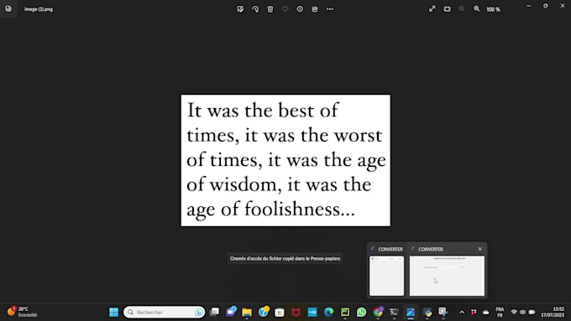Open the Get Help question-mark icon
571x321 pixels.
264,312
